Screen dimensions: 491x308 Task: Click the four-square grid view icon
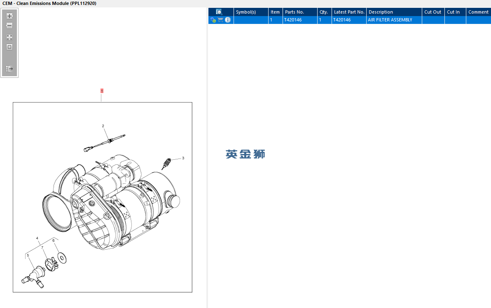9,37
